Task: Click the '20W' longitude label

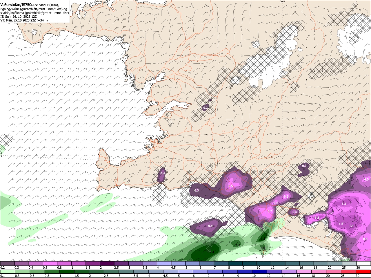Action: 282,1
